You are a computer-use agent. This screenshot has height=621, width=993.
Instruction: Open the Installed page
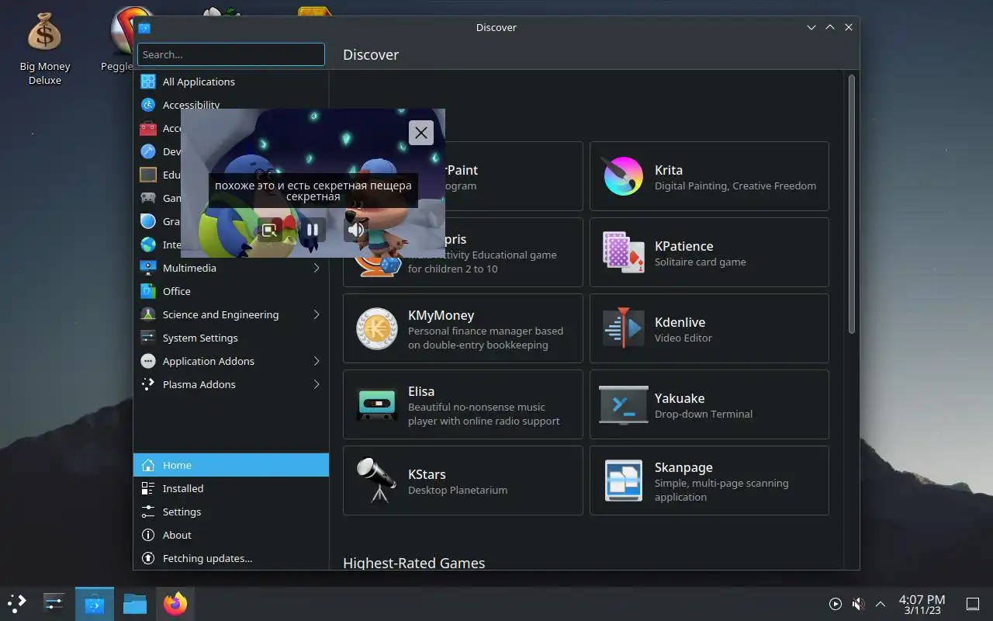(231, 488)
